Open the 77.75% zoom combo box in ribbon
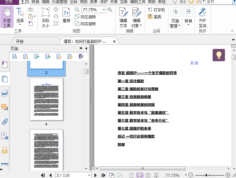The height and width of the screenshot is (178, 236). point(104,10)
